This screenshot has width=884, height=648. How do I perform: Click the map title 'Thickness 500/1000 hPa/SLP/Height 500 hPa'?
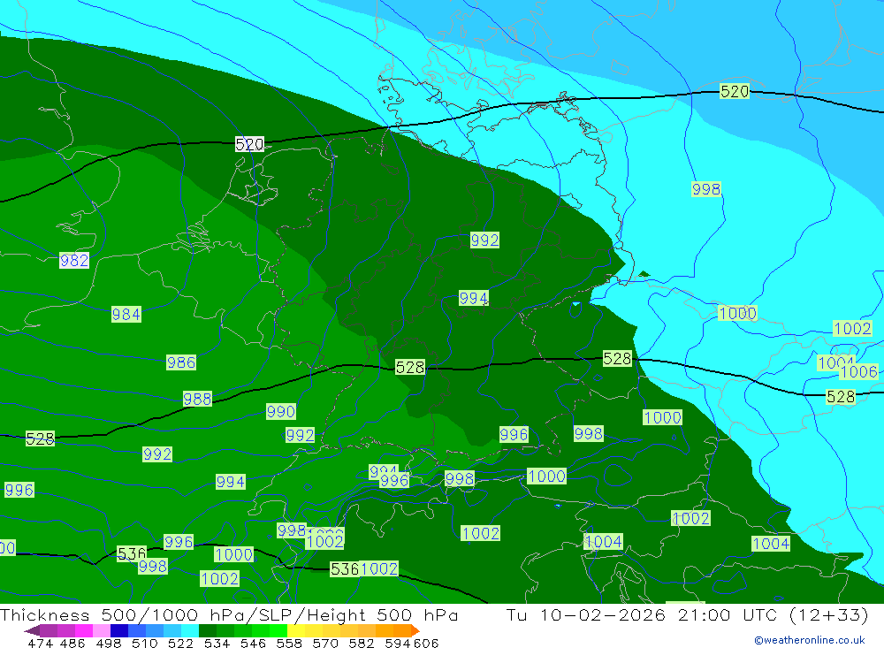click(x=229, y=614)
